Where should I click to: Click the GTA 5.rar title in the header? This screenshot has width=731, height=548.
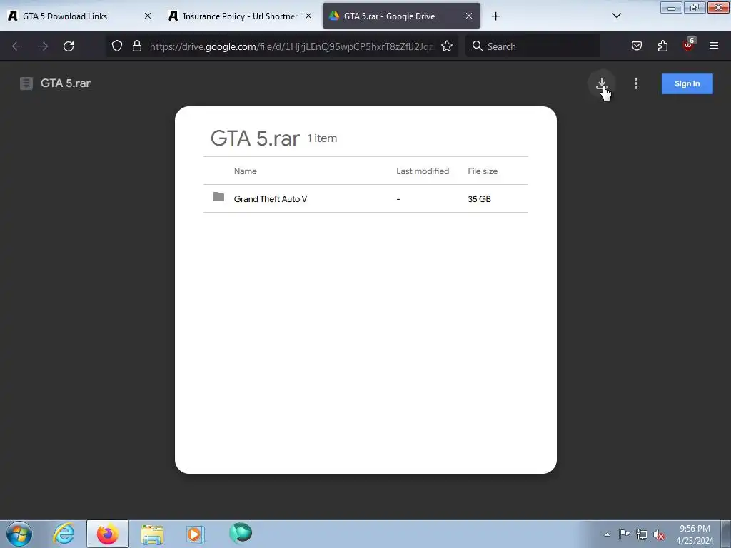click(65, 83)
